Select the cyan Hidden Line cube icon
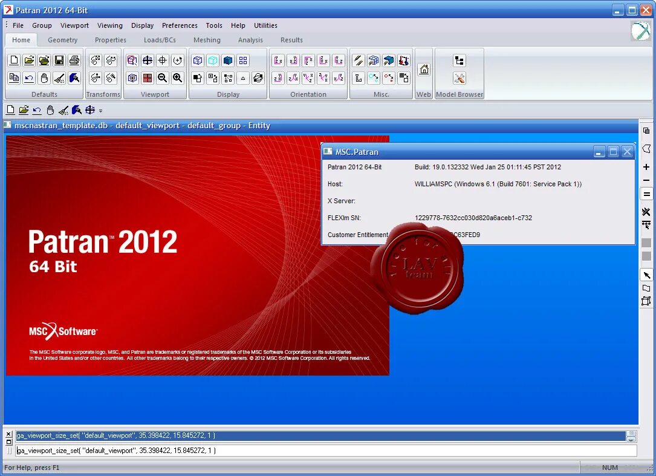The image size is (656, 476). 213,60
